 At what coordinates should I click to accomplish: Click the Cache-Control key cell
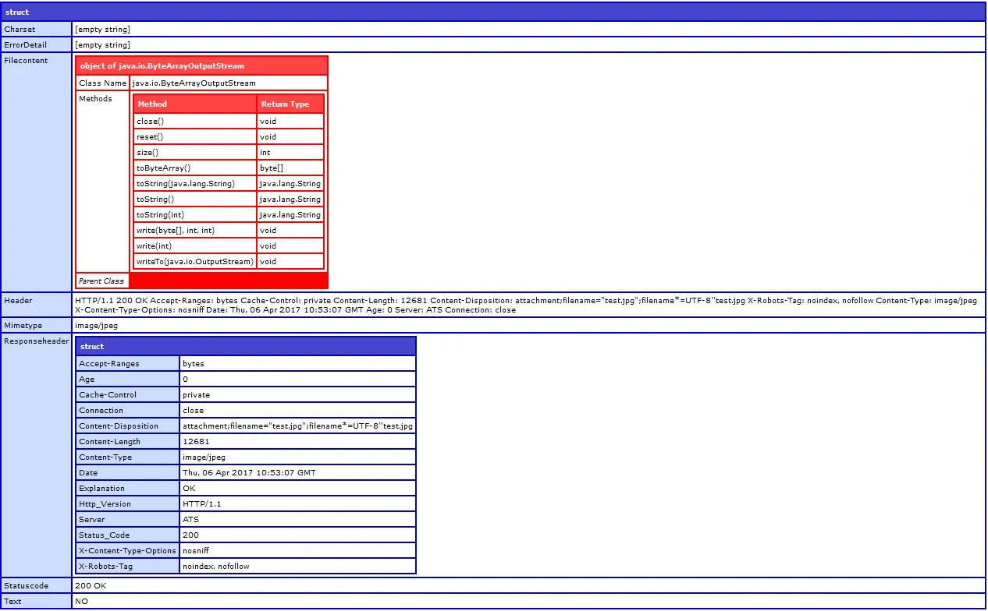click(128, 395)
